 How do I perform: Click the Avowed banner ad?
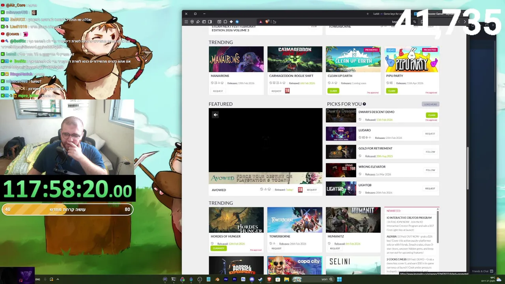[266, 178]
